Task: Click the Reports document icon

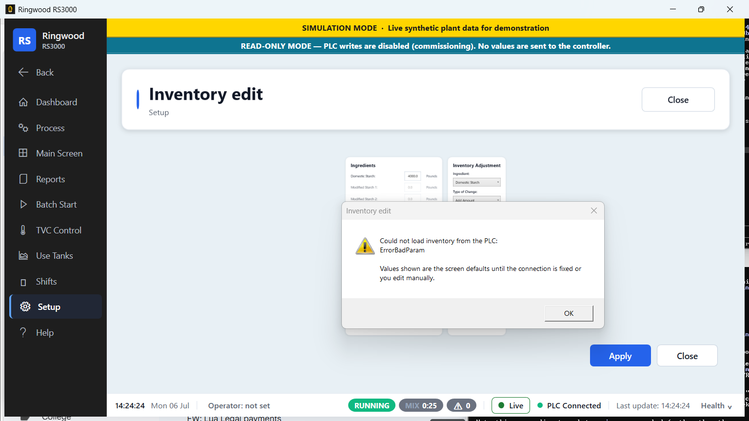Action: [23, 179]
